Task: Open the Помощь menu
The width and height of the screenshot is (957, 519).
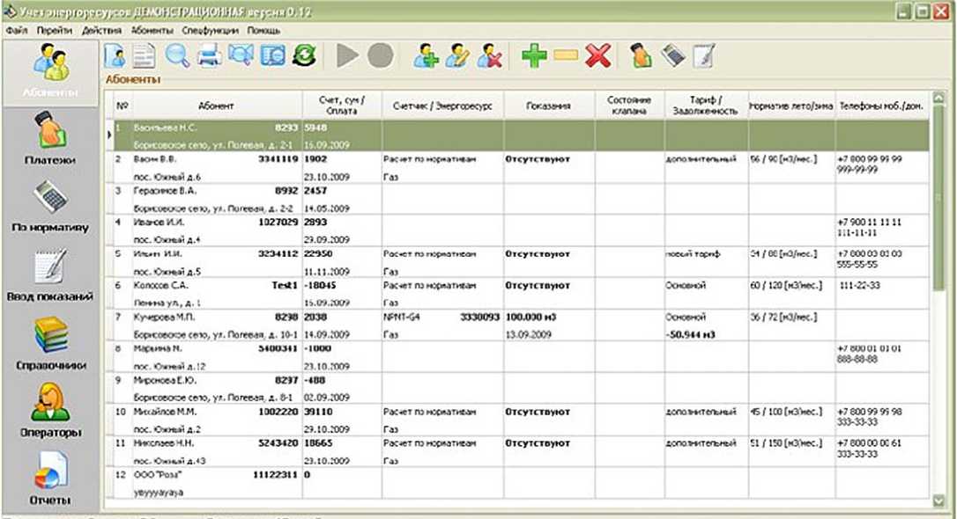Action: point(263,29)
